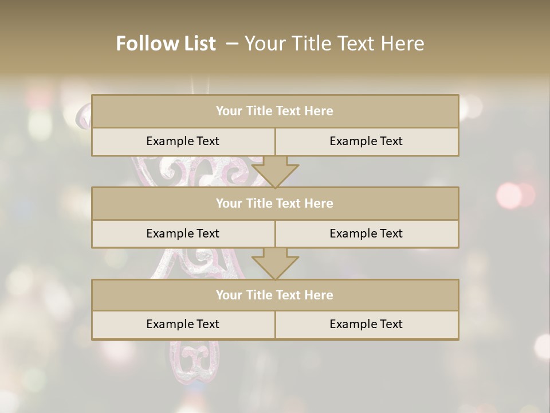The width and height of the screenshot is (550, 413).
Task: Click the red bokeh light on right side
Action: click(x=509, y=195)
